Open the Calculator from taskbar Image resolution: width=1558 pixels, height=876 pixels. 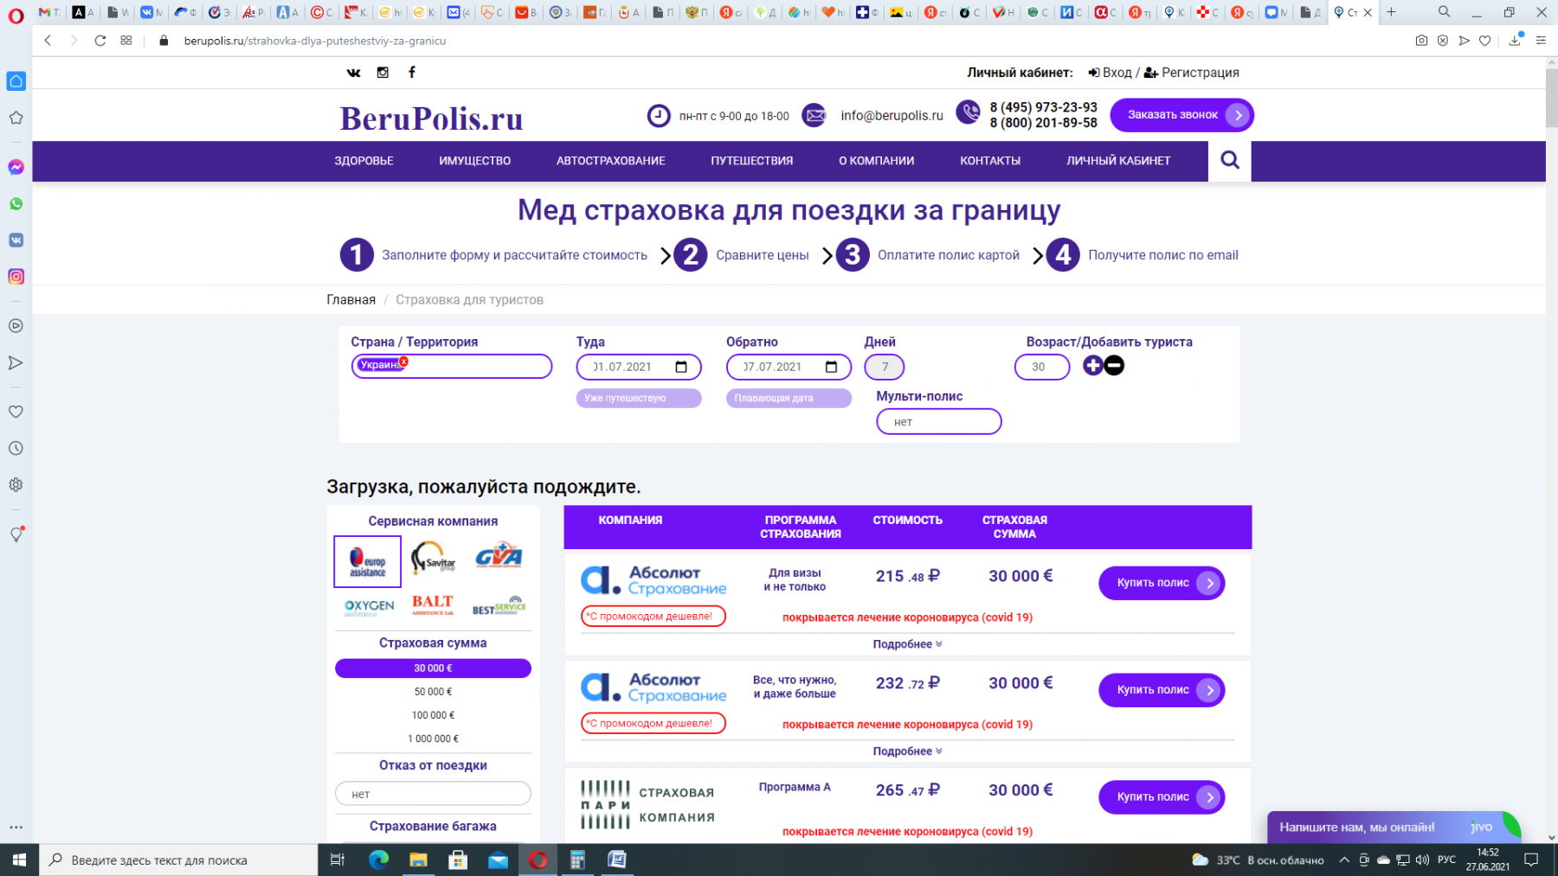(x=577, y=860)
